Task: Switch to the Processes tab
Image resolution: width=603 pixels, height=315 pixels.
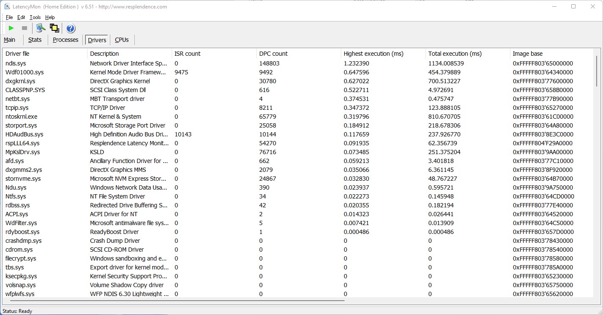Action: coord(66,40)
